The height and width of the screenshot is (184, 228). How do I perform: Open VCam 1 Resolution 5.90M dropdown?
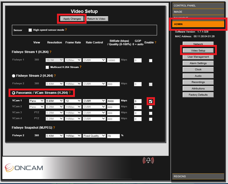point(54,101)
